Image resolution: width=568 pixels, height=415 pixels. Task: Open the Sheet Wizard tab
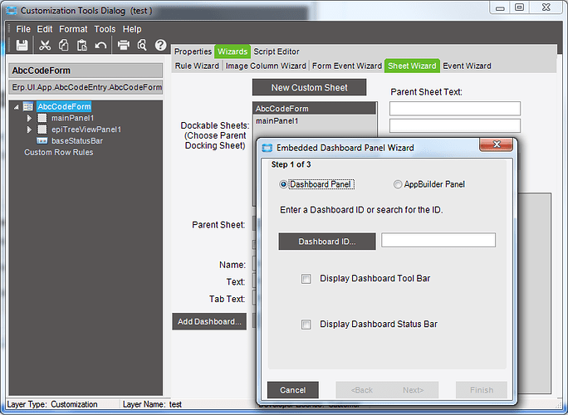[412, 66]
